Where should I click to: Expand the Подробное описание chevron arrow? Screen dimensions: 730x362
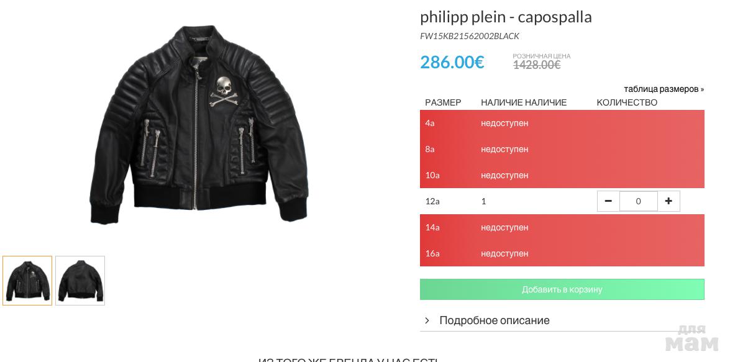[x=427, y=320]
